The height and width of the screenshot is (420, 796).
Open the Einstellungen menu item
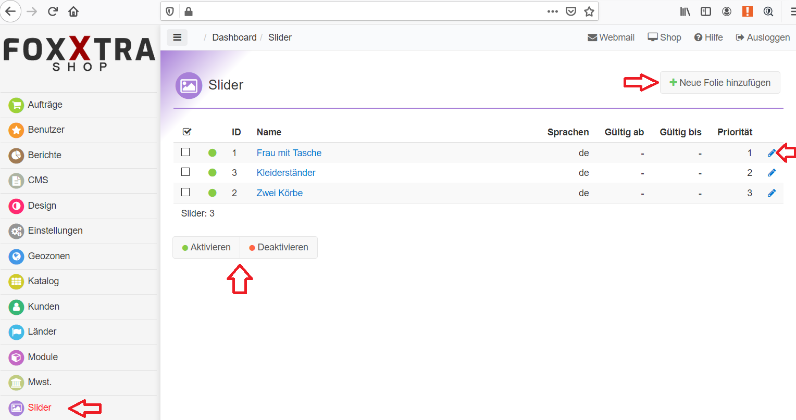[x=55, y=231]
